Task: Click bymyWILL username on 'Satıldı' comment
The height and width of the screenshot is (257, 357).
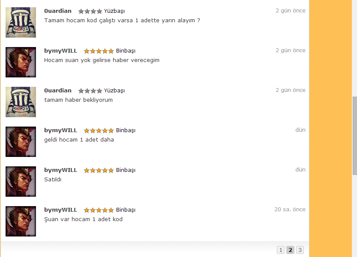Action: coord(60,170)
